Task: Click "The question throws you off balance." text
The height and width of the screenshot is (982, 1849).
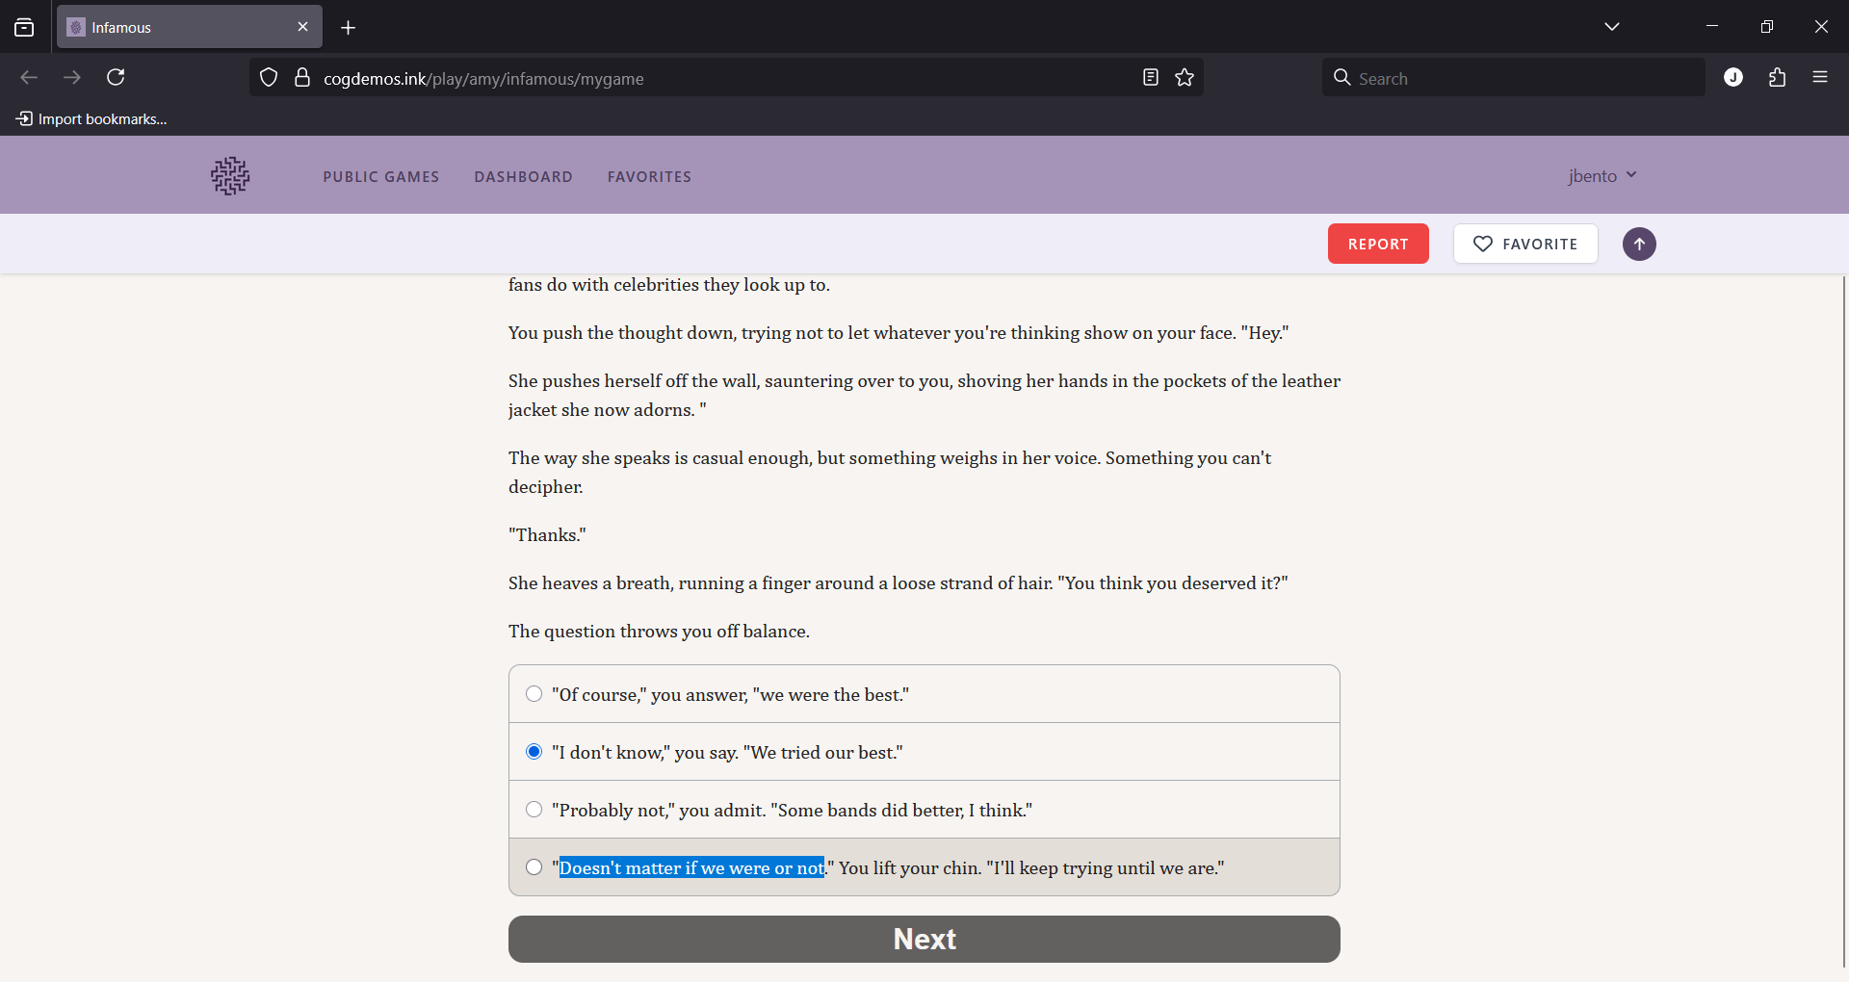Action: (659, 631)
